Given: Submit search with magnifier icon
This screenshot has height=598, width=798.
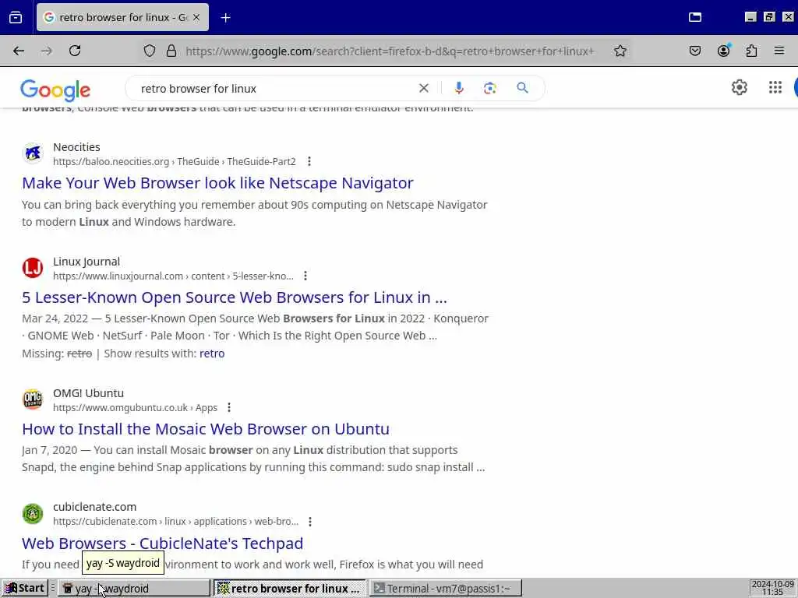Looking at the screenshot, I should [522, 88].
